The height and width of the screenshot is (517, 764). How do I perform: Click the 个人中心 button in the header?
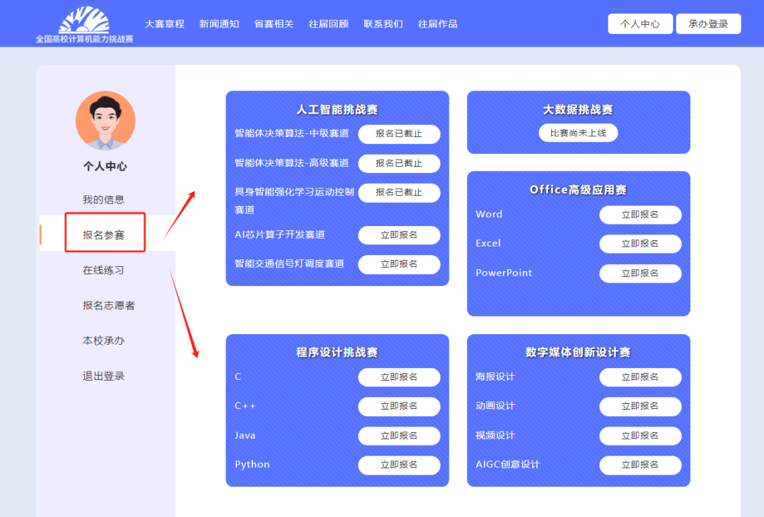click(640, 24)
